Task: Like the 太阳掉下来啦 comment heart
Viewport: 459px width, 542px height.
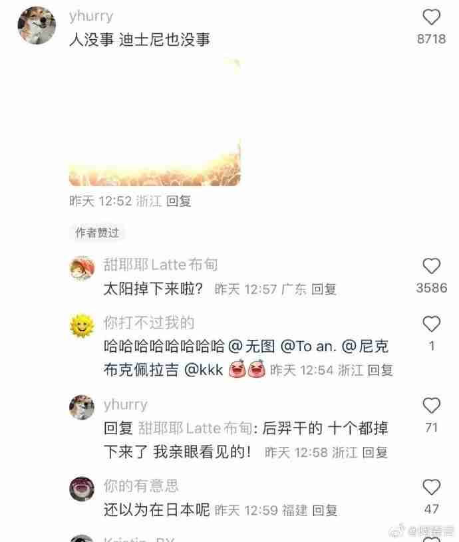Action: click(431, 266)
